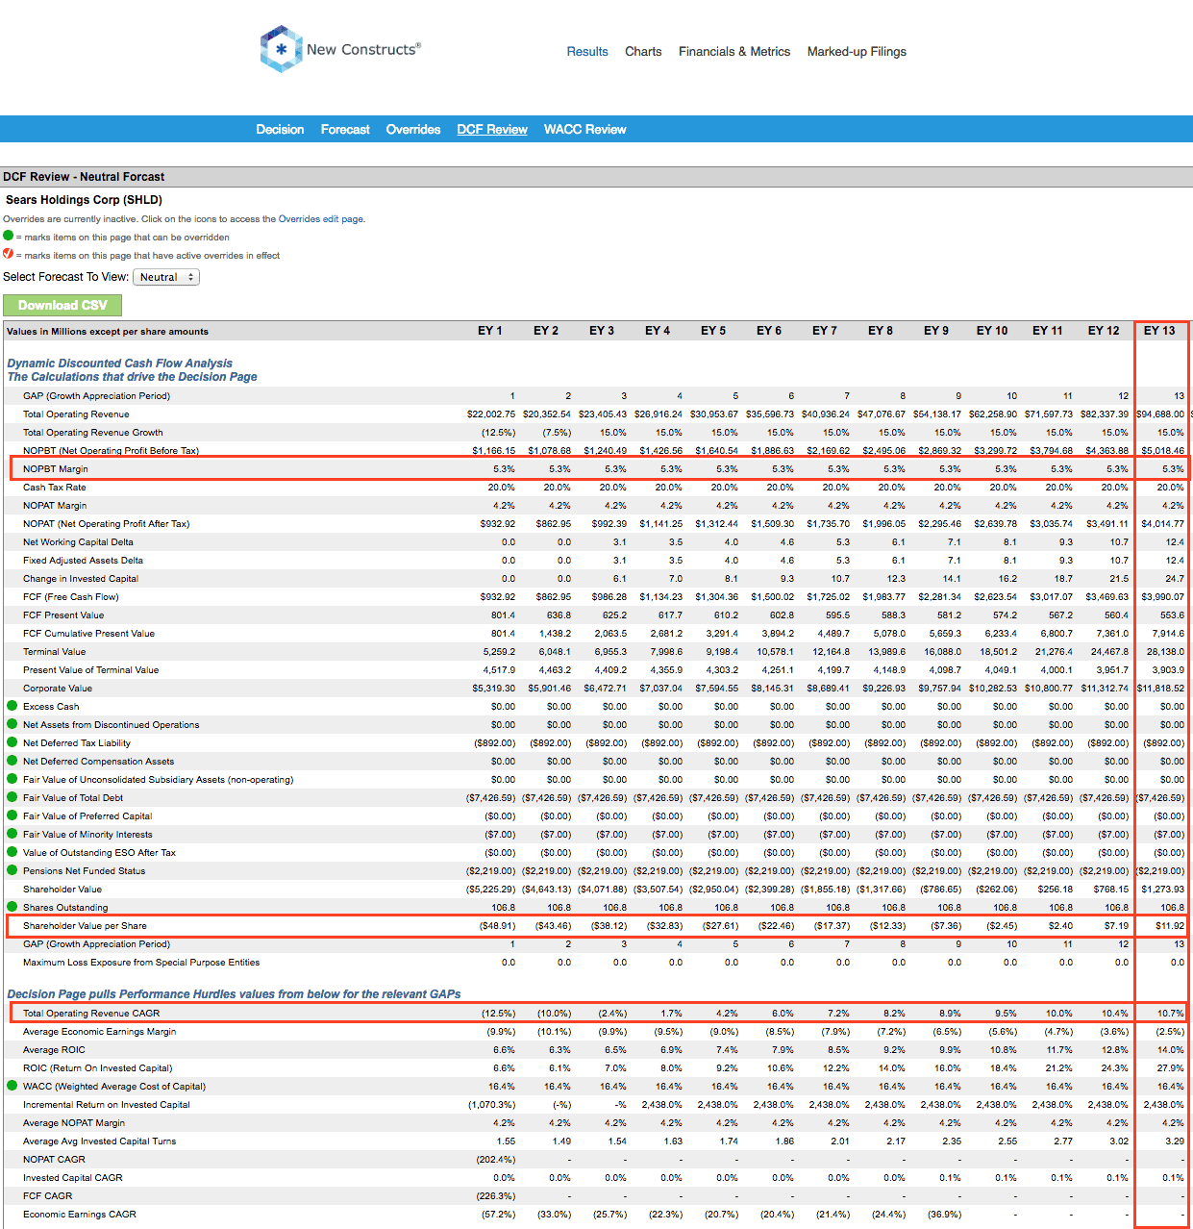1193x1229 pixels.
Task: Click the EY 7 column header
Action: [x=825, y=331]
